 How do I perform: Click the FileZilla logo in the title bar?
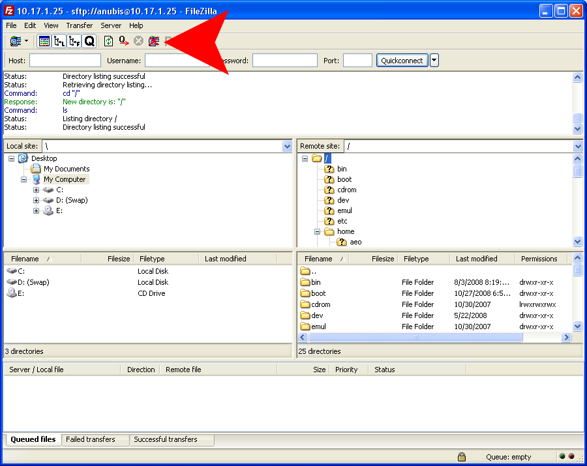pos(9,10)
